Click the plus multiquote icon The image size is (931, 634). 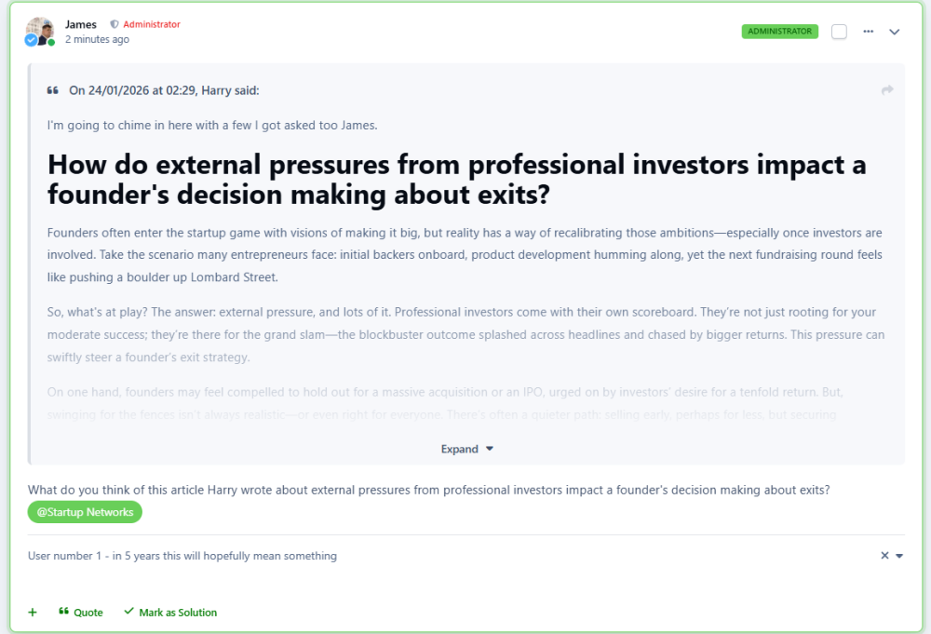click(x=33, y=613)
